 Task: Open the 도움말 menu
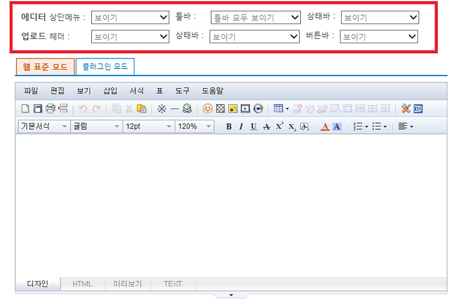(x=213, y=91)
